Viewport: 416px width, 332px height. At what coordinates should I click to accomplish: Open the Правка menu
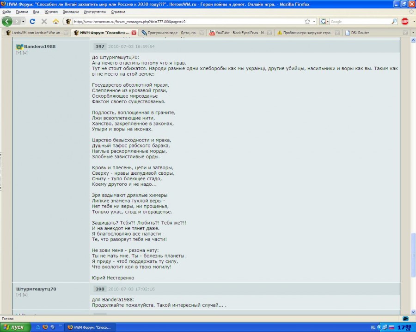pos(22,12)
